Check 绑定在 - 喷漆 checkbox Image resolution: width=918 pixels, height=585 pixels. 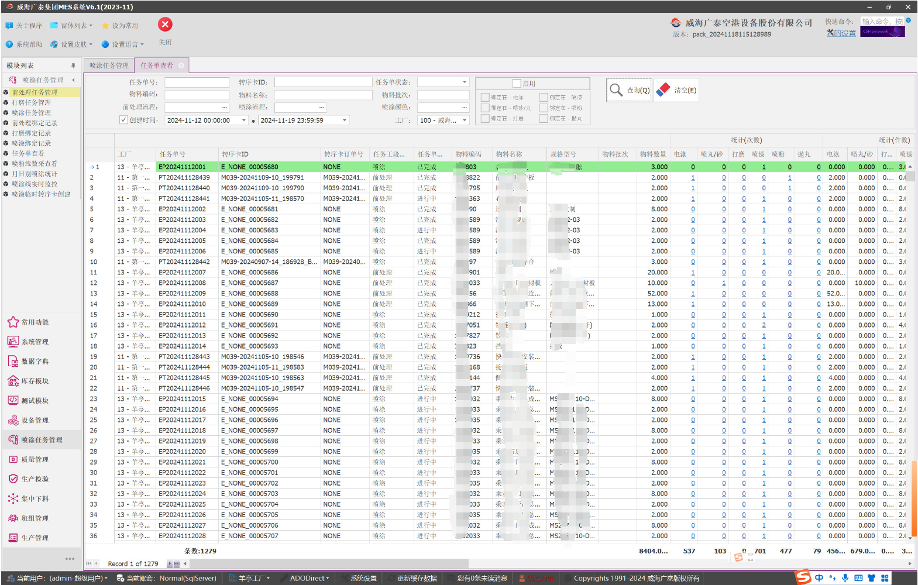click(x=544, y=98)
